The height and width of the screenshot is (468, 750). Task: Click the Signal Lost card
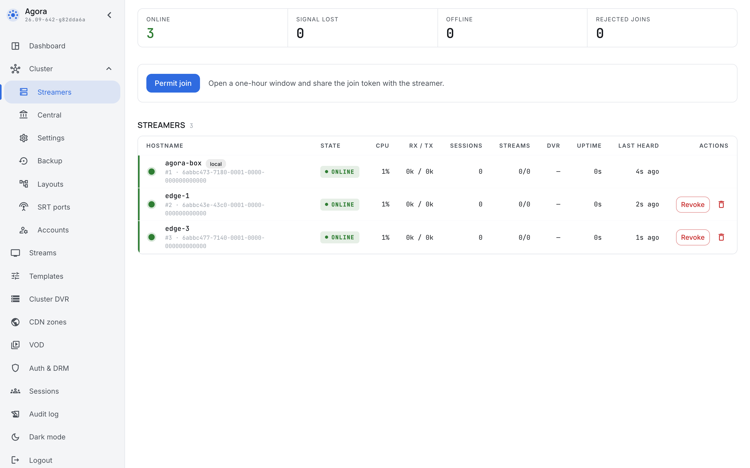[362, 28]
